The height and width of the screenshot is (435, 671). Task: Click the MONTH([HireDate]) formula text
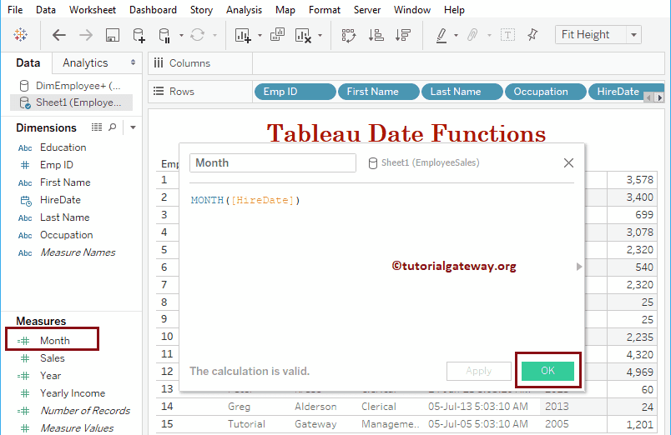coord(245,200)
